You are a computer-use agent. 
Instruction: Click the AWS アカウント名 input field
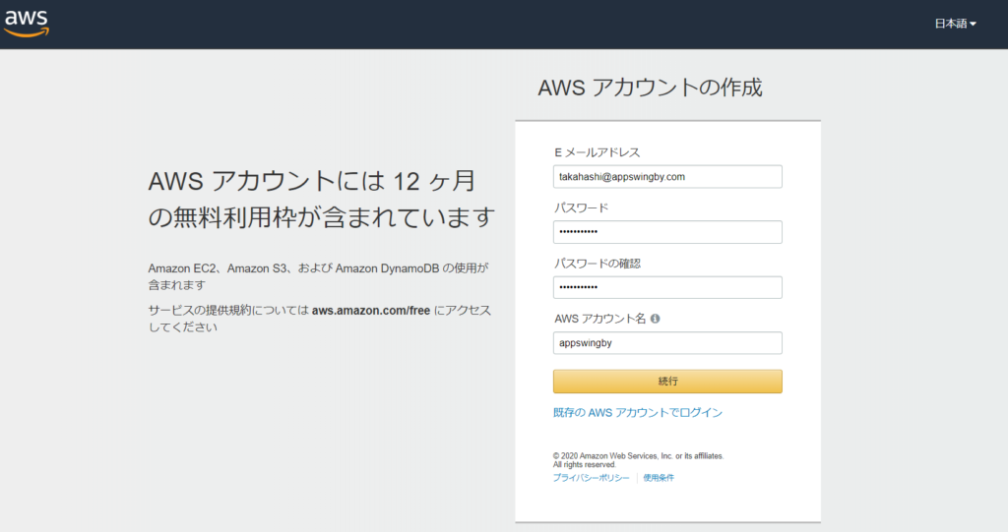[x=667, y=343]
